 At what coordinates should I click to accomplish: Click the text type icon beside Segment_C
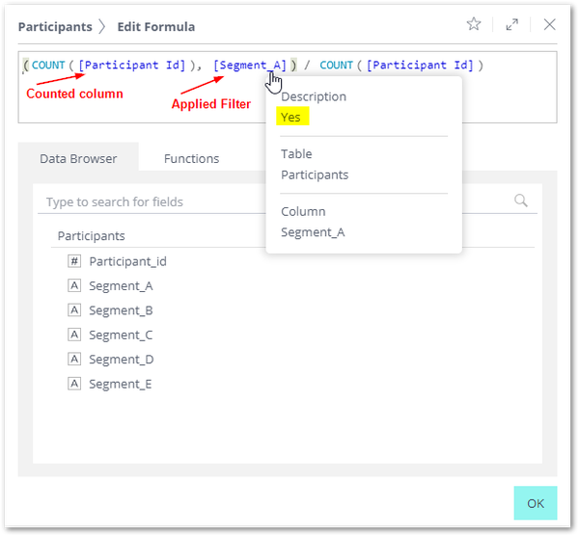tap(74, 335)
